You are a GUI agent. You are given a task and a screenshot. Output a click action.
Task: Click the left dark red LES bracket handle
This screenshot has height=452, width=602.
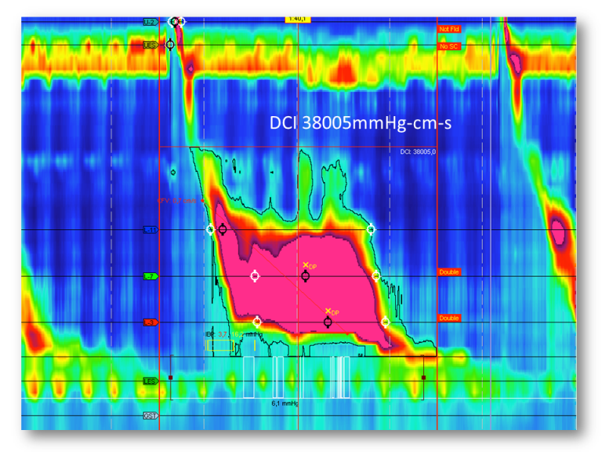[170, 377]
